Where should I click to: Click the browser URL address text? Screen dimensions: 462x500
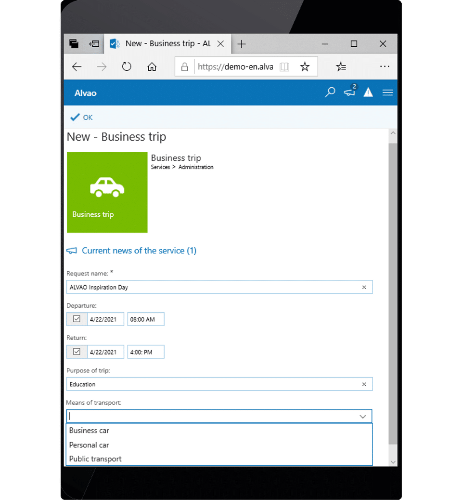coord(235,66)
